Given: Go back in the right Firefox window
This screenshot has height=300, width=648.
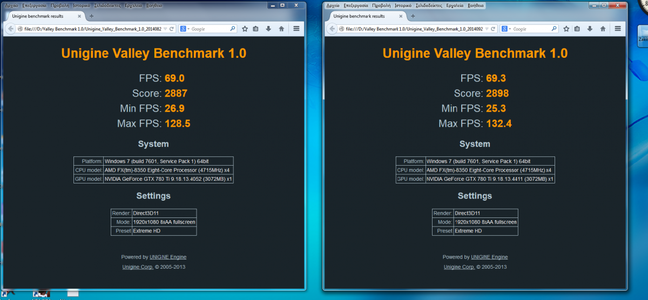Looking at the screenshot, I should (x=332, y=29).
